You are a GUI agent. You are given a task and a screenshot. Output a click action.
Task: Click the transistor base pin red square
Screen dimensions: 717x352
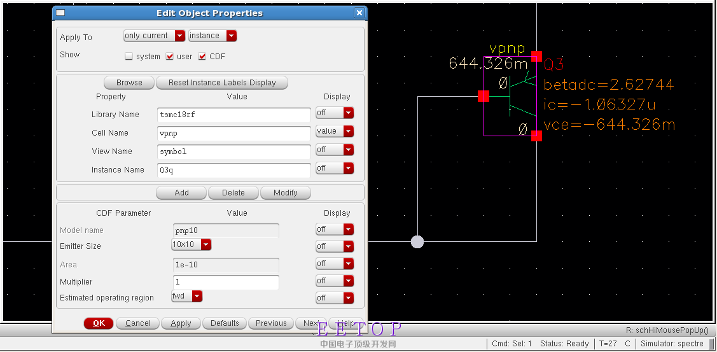[484, 96]
